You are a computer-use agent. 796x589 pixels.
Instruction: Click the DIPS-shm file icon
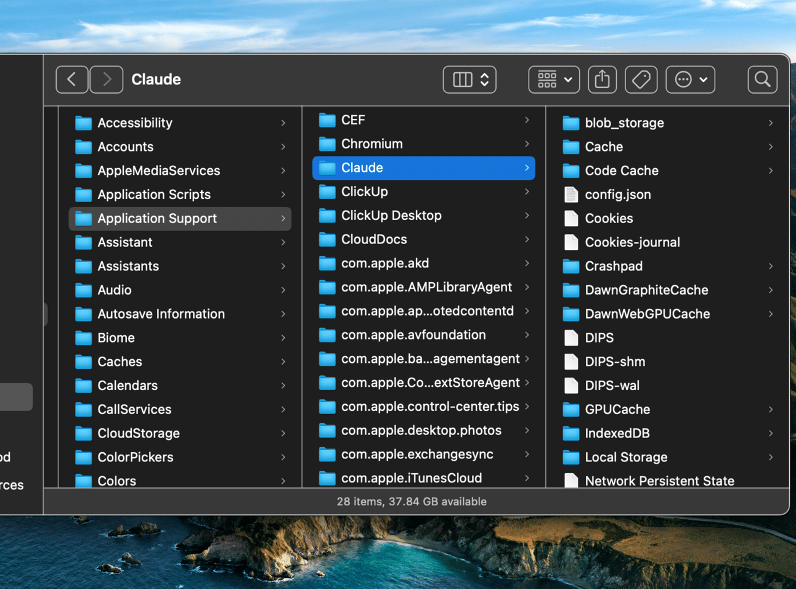pos(571,362)
